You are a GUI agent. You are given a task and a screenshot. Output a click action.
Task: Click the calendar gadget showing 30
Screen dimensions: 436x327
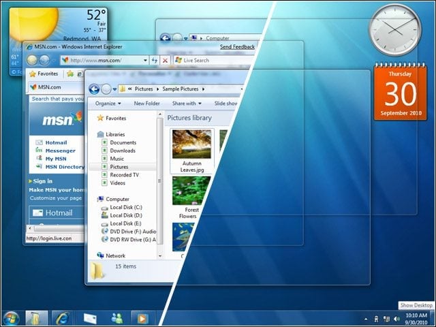(400, 92)
